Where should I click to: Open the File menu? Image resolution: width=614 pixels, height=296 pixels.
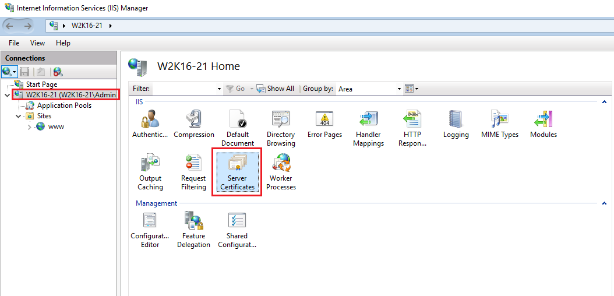pos(14,43)
